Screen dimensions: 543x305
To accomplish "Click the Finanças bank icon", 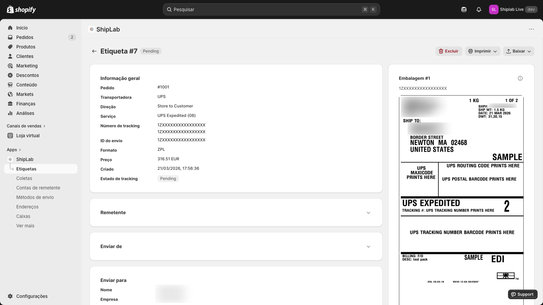I will pos(10,104).
